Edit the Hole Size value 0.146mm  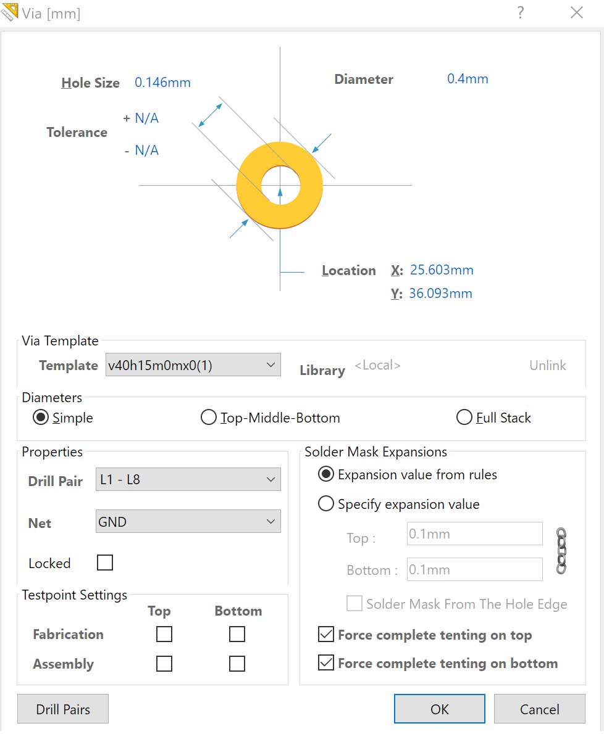[x=162, y=83]
